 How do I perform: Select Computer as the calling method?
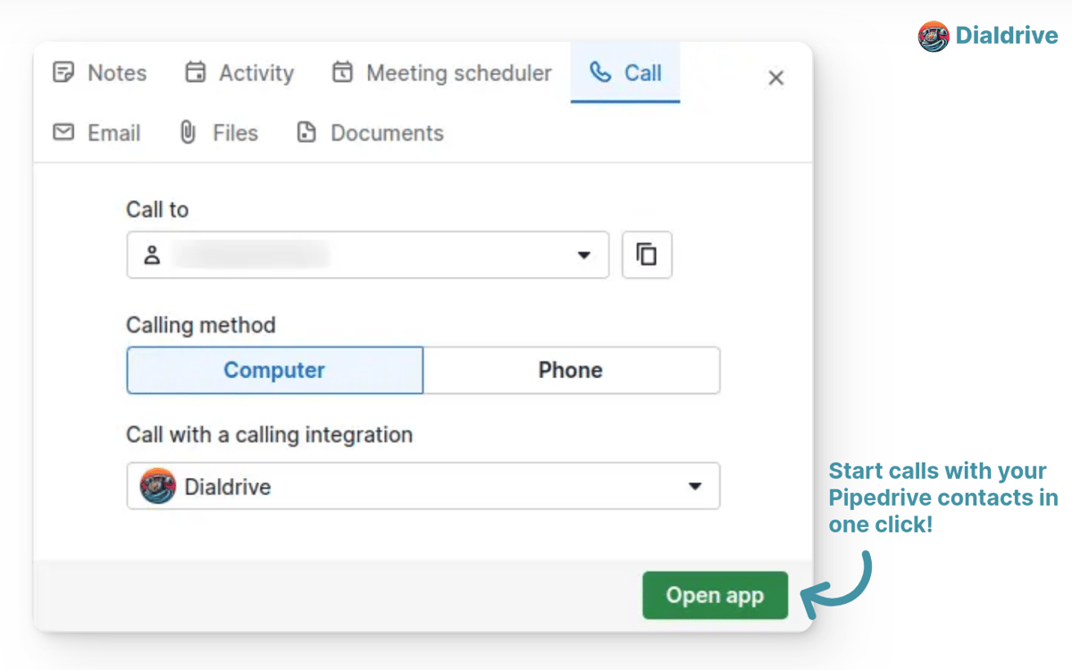pyautogui.click(x=274, y=370)
